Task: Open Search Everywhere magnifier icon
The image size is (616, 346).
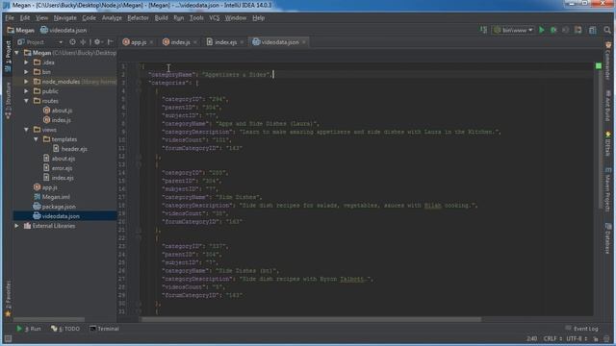Action: pyautogui.click(x=607, y=30)
